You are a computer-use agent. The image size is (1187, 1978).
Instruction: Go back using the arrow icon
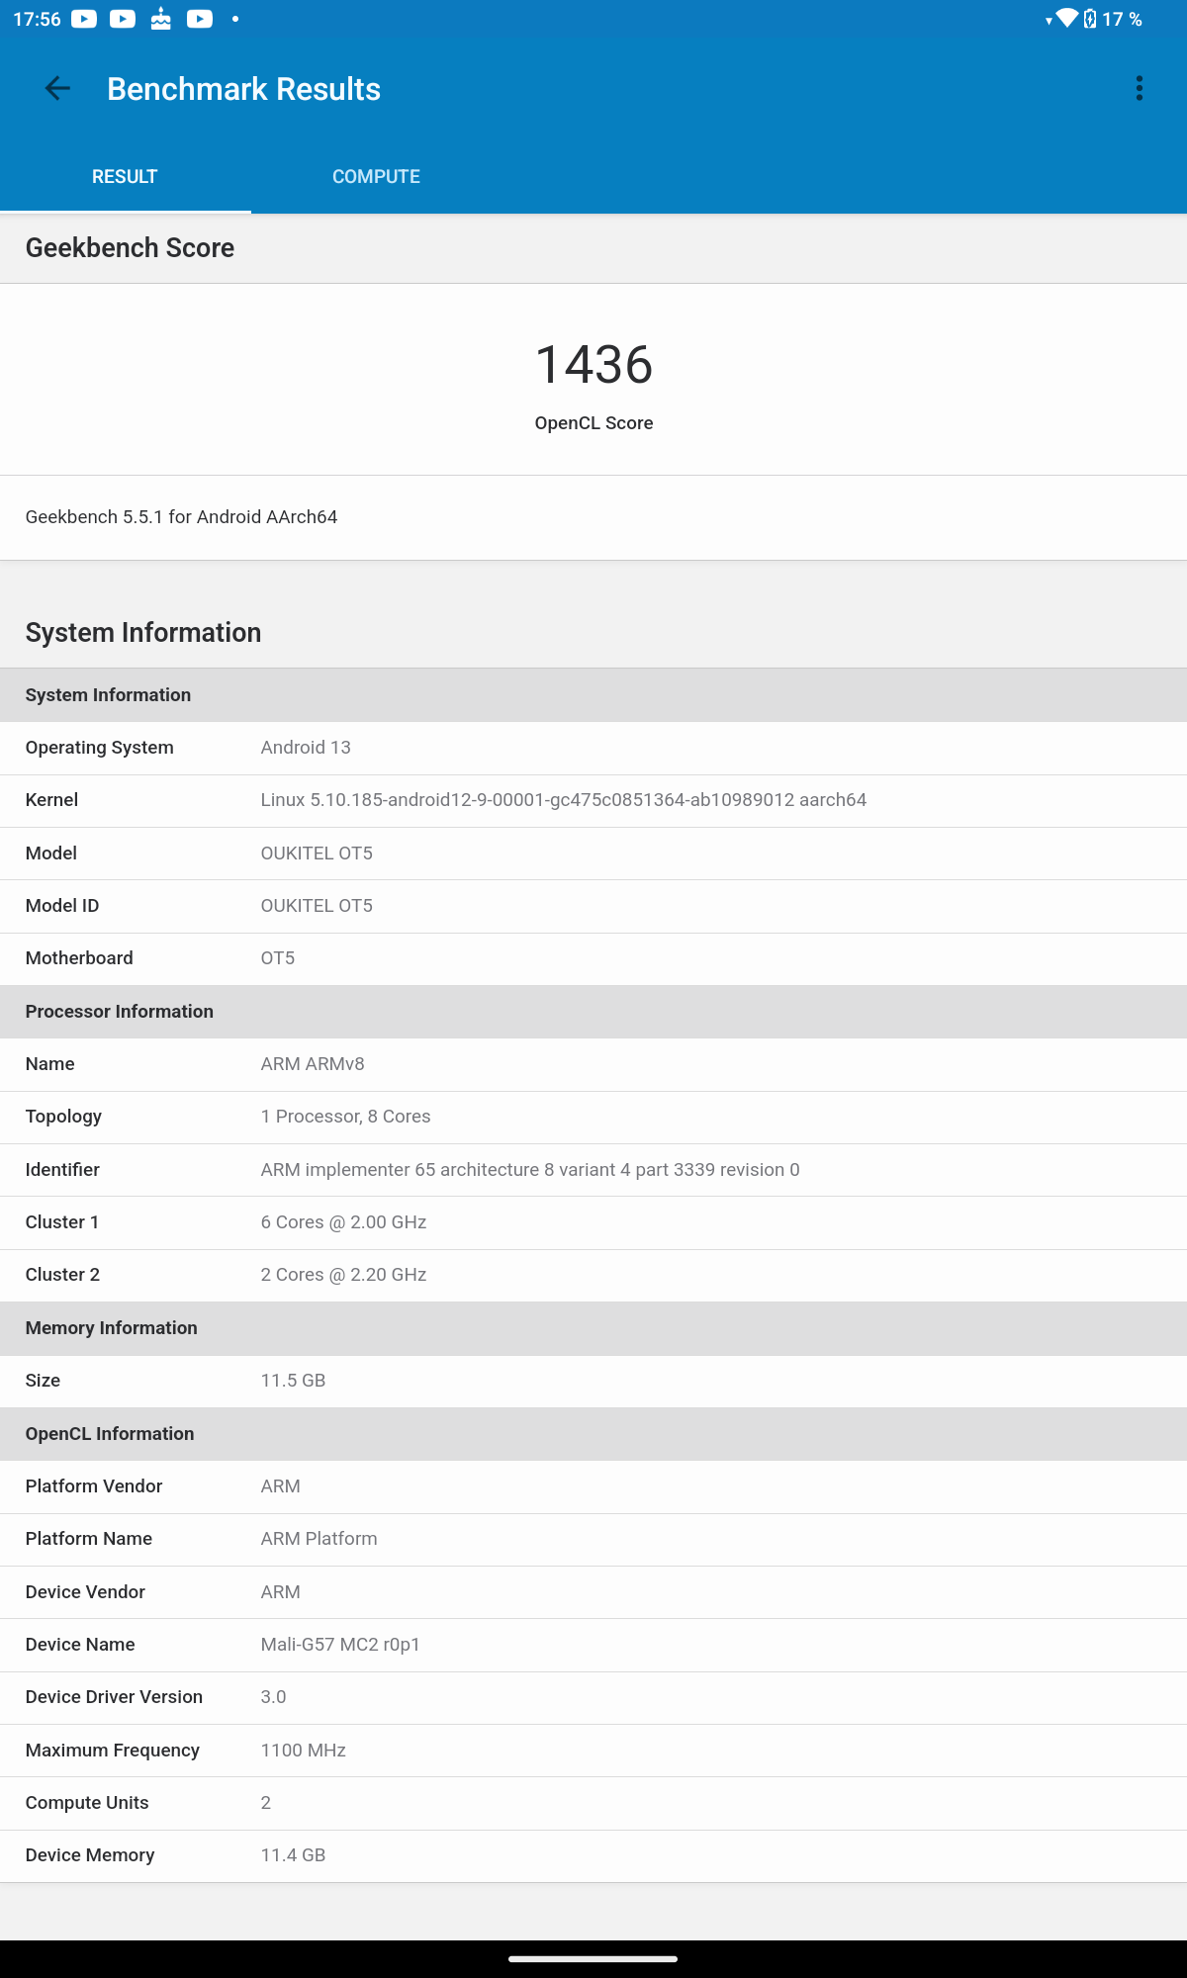[x=57, y=89]
